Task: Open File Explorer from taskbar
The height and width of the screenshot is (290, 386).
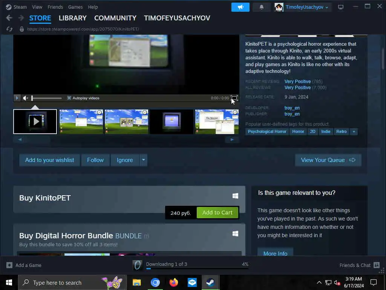Action: point(136,282)
